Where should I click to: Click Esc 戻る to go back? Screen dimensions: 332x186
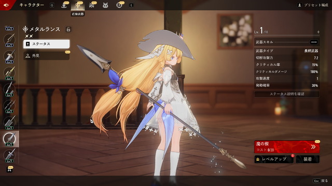pos(321,181)
